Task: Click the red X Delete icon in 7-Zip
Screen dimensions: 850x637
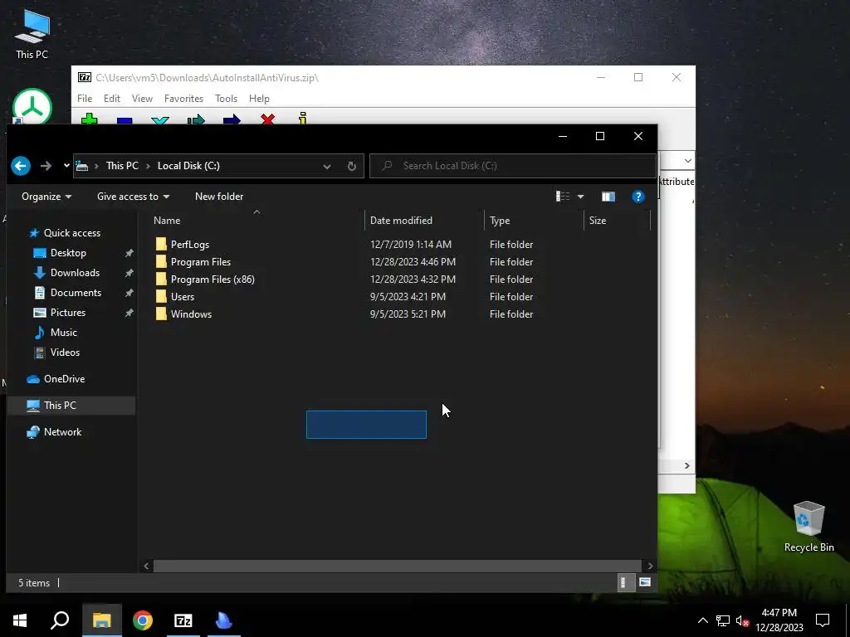Action: [x=267, y=119]
